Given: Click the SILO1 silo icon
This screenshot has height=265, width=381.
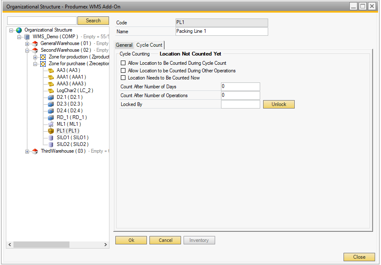Looking at the screenshot, I should (x=51, y=138).
